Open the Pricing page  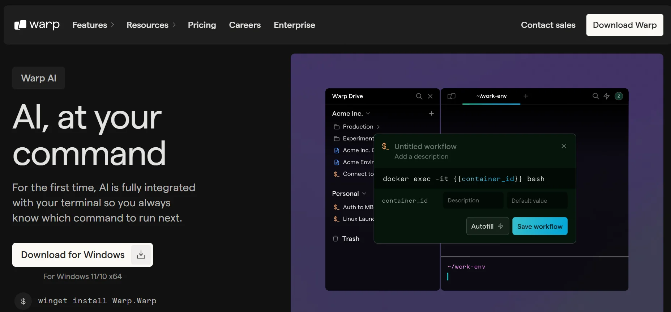(202, 25)
